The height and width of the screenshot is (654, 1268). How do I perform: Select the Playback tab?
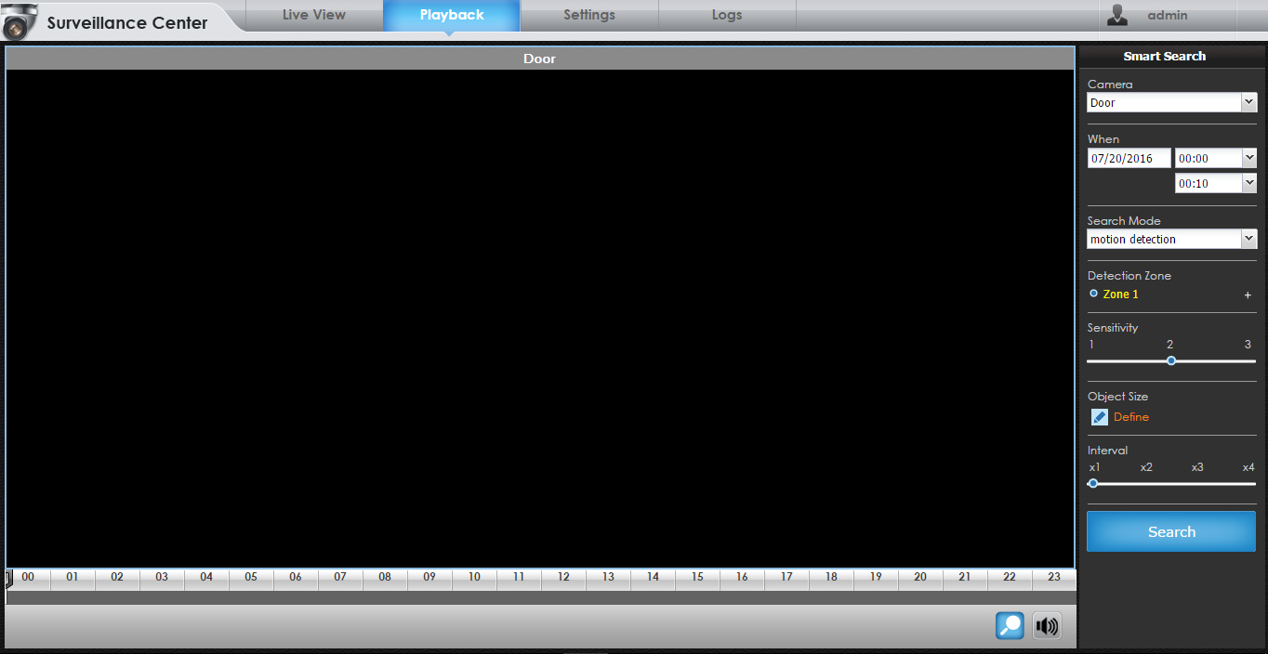point(452,15)
